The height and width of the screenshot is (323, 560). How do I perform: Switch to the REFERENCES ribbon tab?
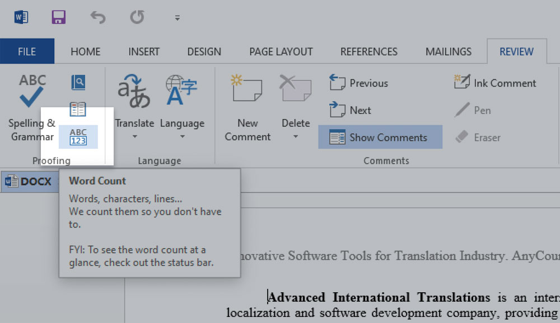tap(368, 51)
